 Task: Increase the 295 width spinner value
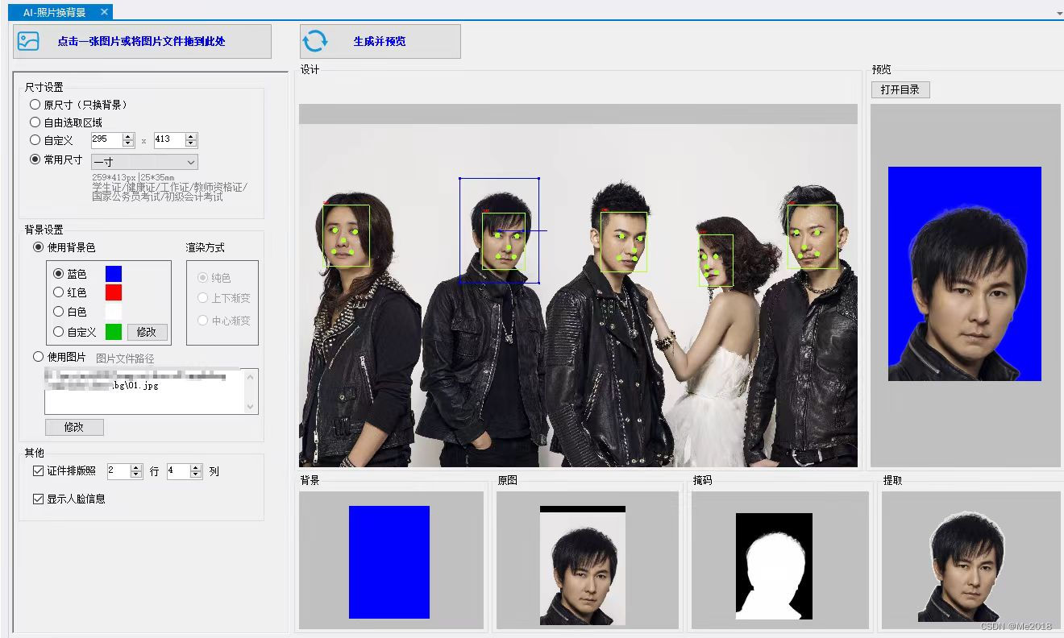[x=128, y=137]
